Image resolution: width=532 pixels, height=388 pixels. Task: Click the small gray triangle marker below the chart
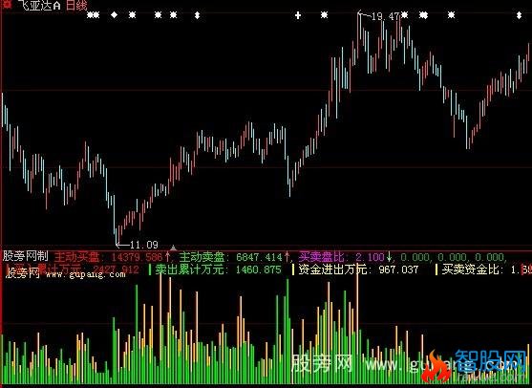(173, 248)
